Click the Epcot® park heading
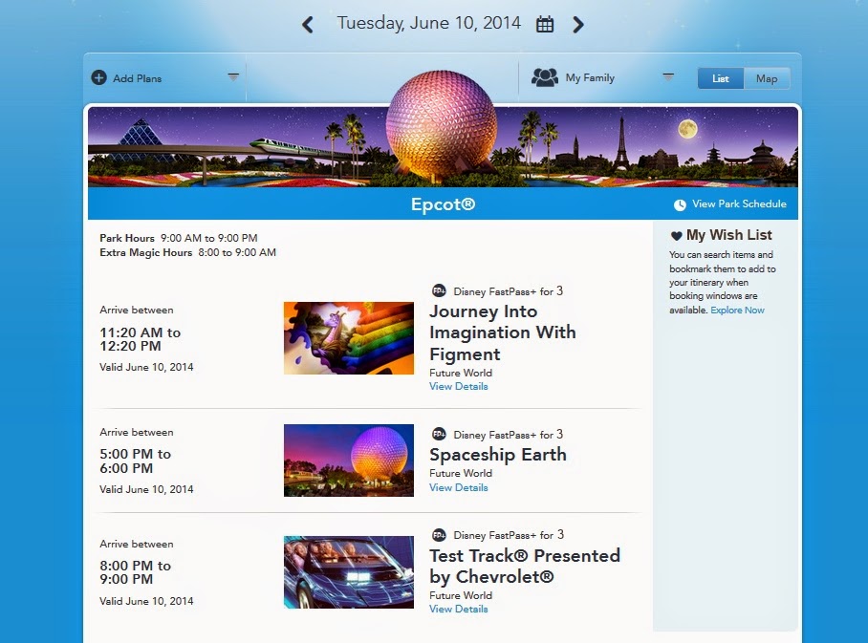868x643 pixels. click(443, 204)
